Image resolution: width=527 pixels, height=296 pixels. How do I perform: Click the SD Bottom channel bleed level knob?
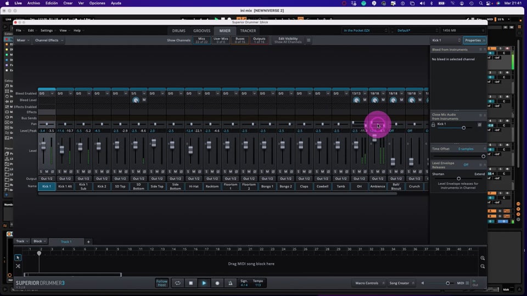coord(136,100)
